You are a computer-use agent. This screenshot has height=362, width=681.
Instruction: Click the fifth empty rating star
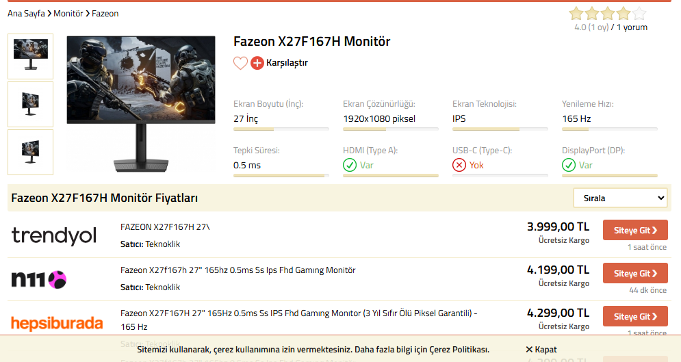click(639, 13)
